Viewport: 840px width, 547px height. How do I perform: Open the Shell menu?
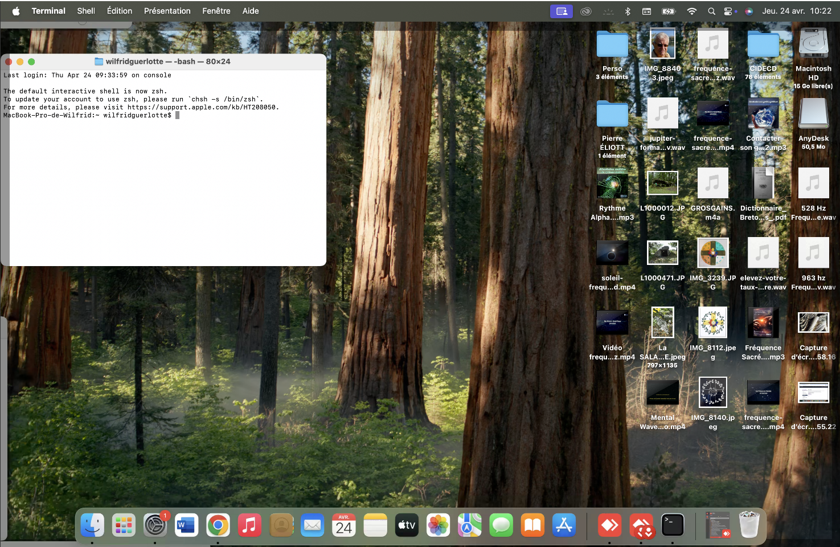coord(86,11)
